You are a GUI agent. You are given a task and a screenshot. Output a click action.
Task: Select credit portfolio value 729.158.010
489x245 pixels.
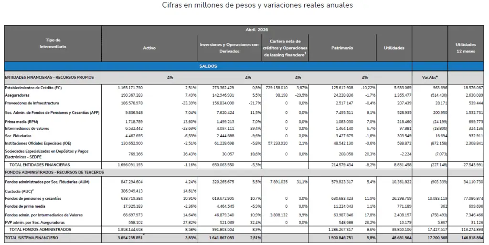coord(276,88)
